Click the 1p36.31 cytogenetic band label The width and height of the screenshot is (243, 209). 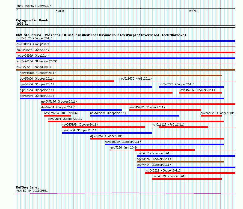(x=22, y=24)
